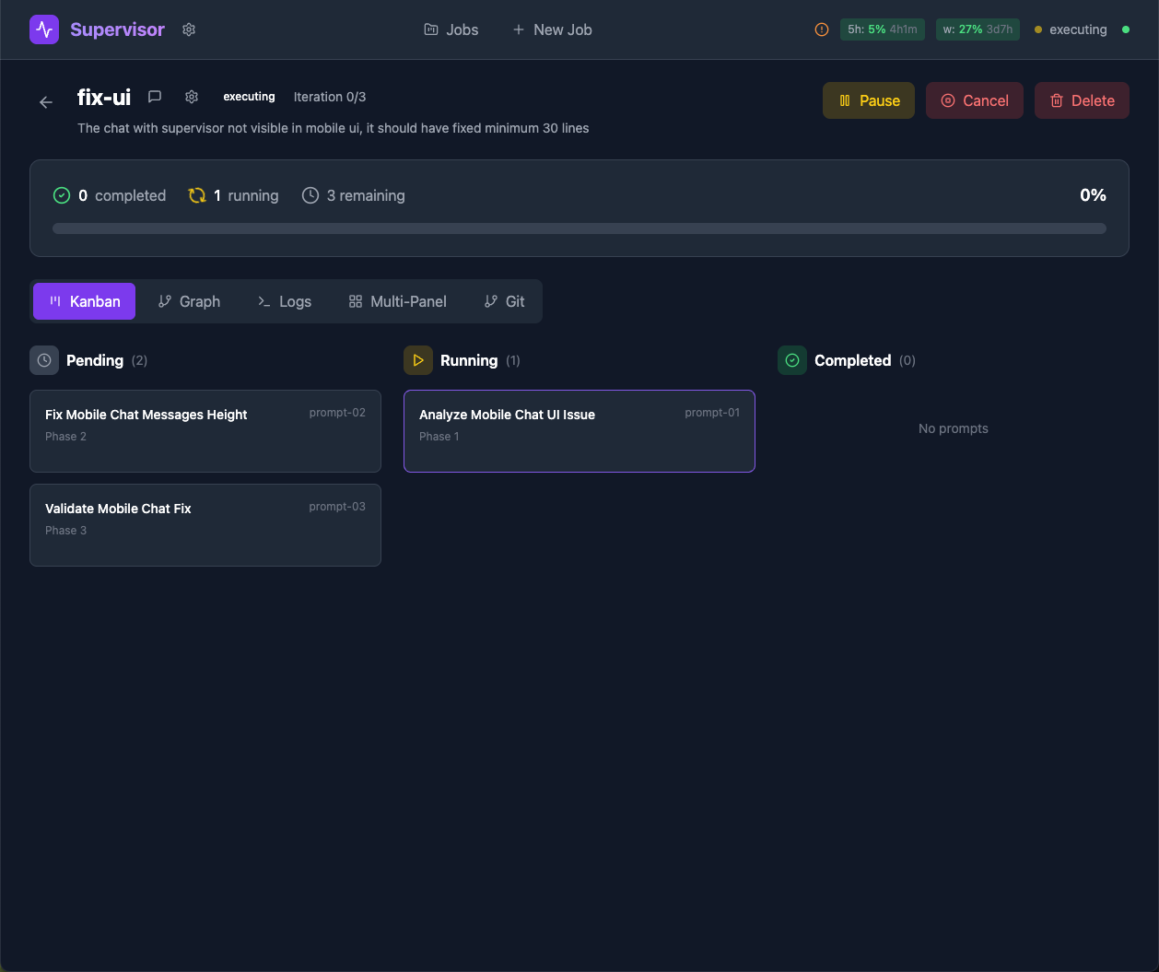Screen dimensions: 1159x972
Task: Delete the fix-ui job
Action: click(x=1082, y=100)
